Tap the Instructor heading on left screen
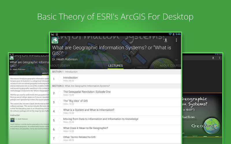This screenshot has height=144, width=231. [x=15, y=115]
